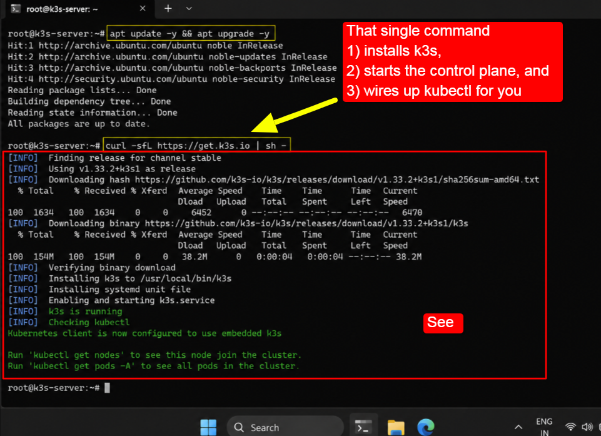Click 'Reading state information... Done' line
This screenshot has width=601, height=436.
[x=93, y=113]
